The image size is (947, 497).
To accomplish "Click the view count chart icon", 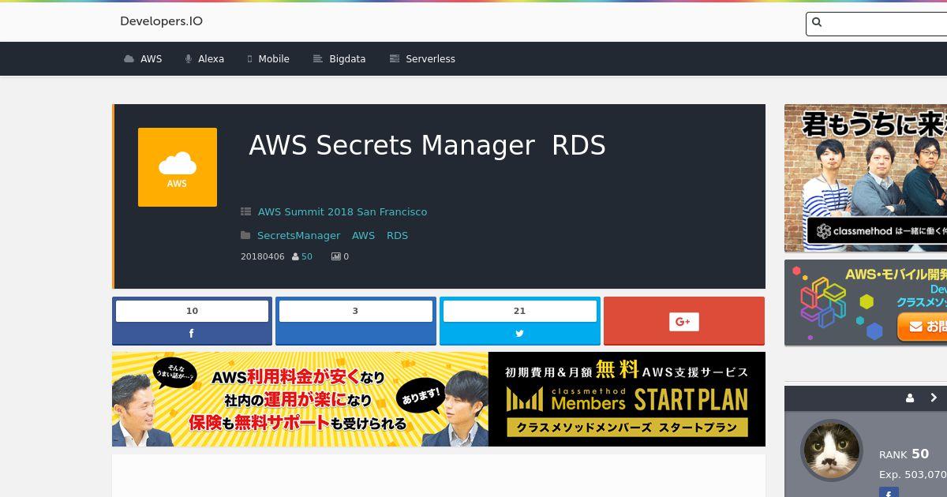I will (x=335, y=256).
